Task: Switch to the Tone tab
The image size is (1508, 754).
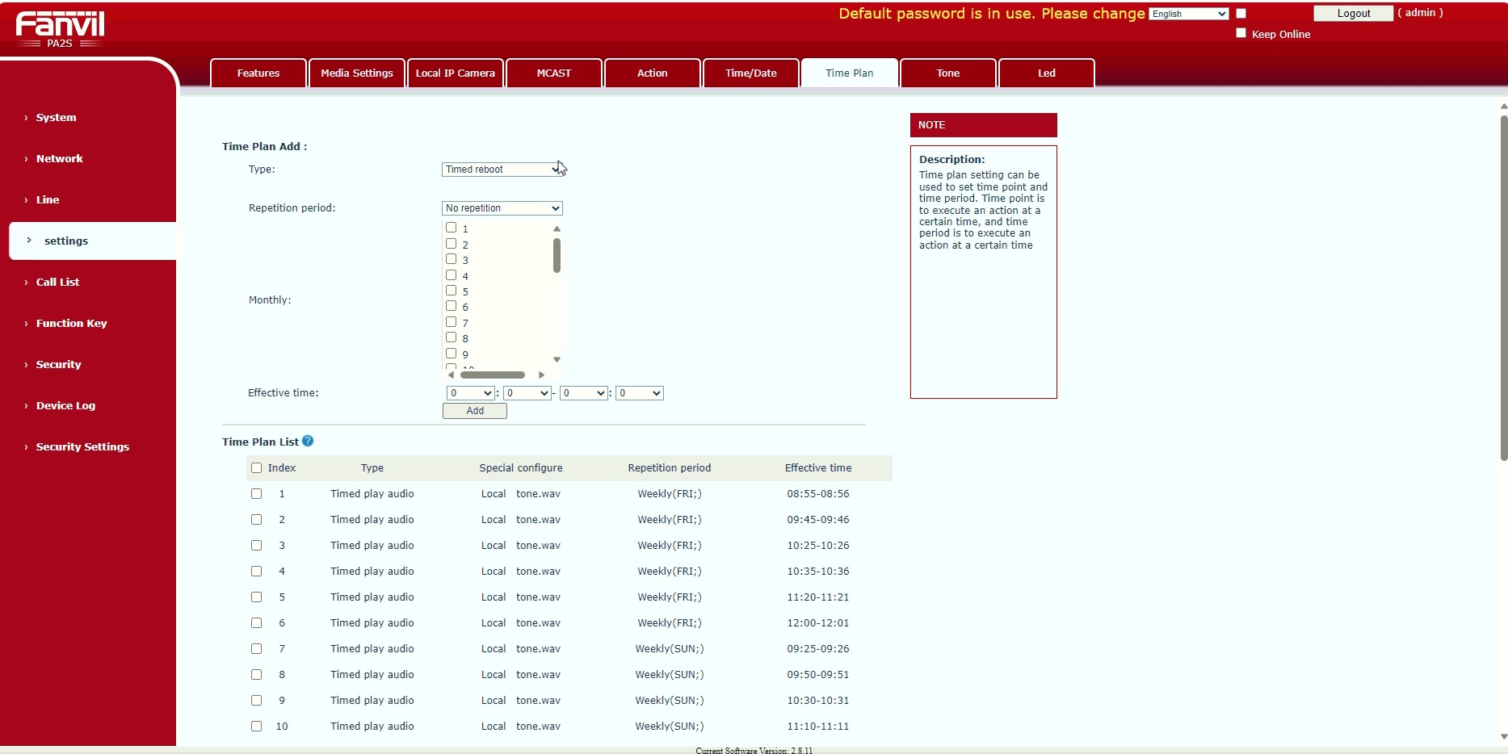Action: (x=947, y=73)
